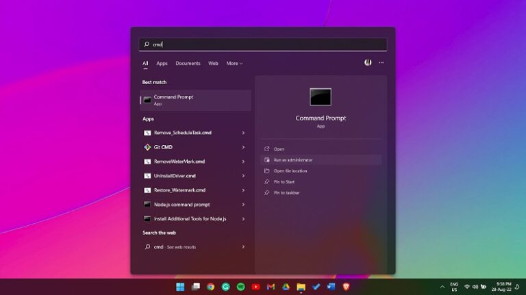Expand the More filter dropdown
The width and height of the screenshot is (526, 295).
pos(234,64)
